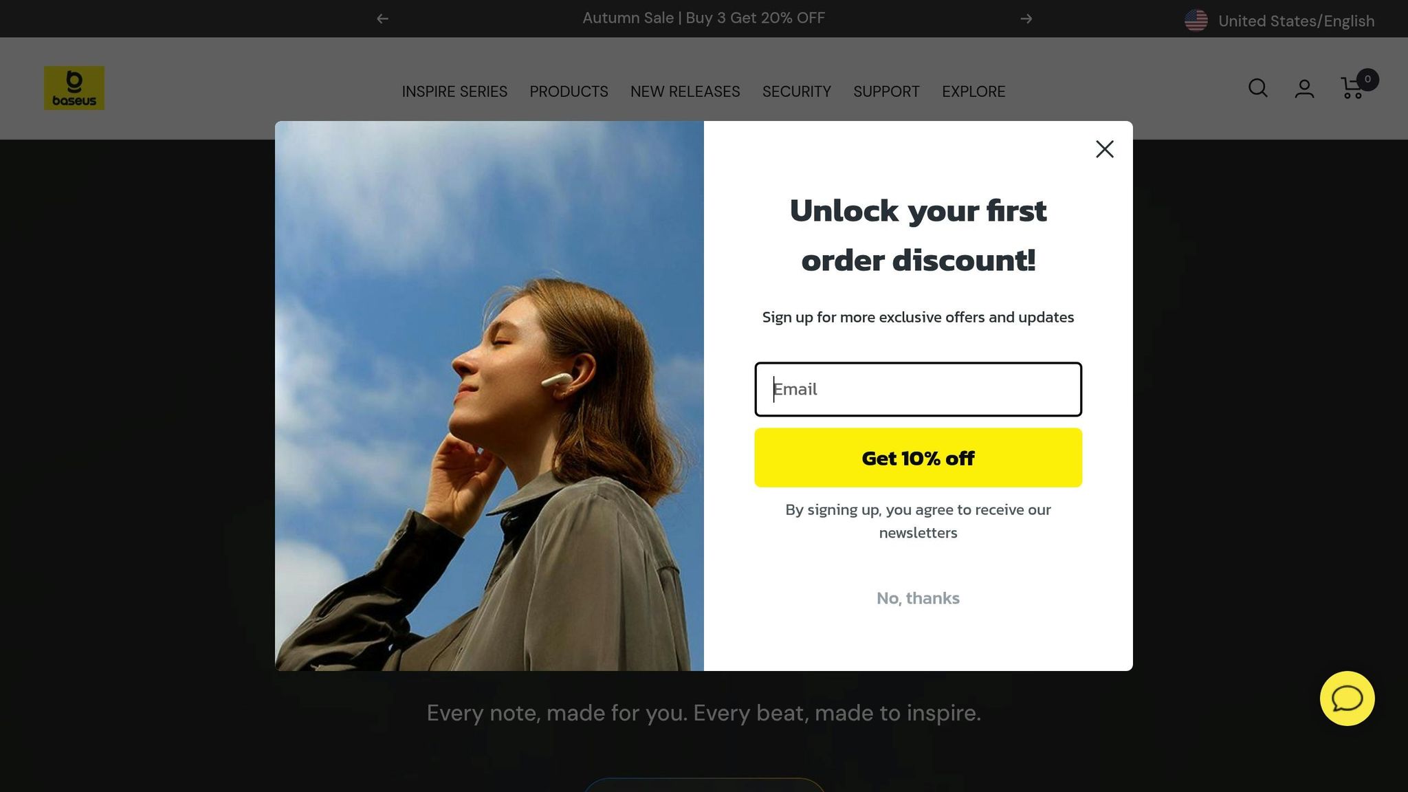This screenshot has width=1408, height=792.
Task: Close the discount popup with X icon
Action: [x=1104, y=149]
